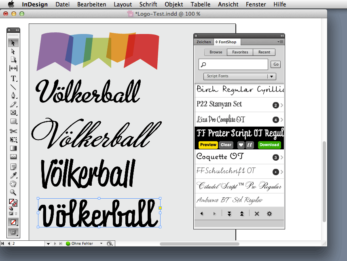
Task: Add FF Prater Script to favorites (heart)
Action: [x=241, y=145]
